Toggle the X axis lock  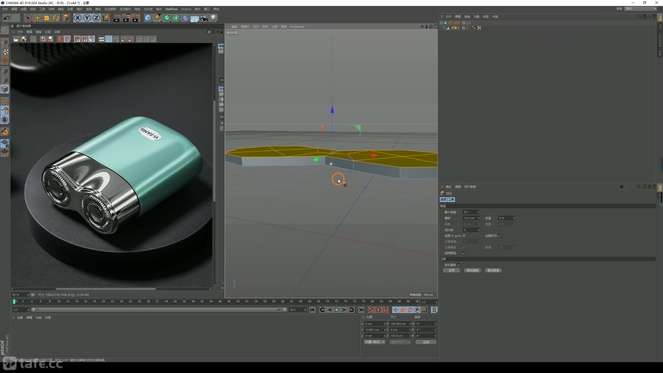(x=78, y=18)
